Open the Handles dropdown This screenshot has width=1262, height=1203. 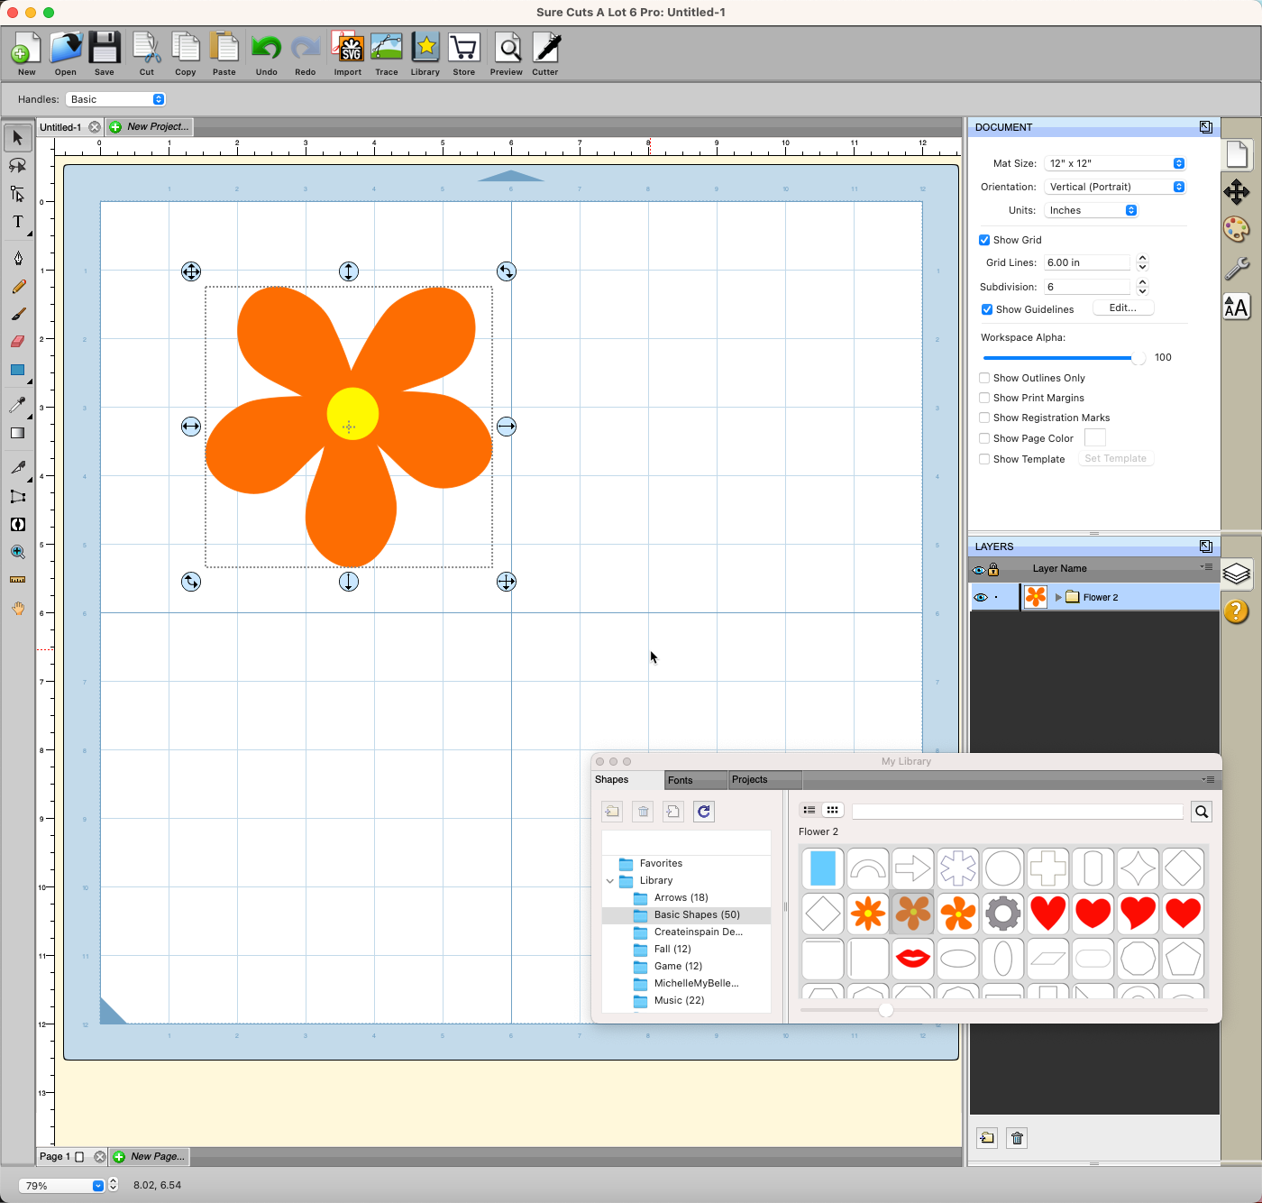pyautogui.click(x=115, y=99)
